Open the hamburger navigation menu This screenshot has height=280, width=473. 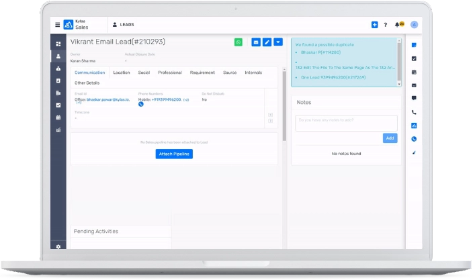point(57,25)
